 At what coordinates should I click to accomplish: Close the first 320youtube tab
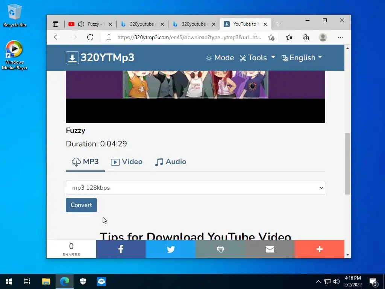(x=162, y=24)
